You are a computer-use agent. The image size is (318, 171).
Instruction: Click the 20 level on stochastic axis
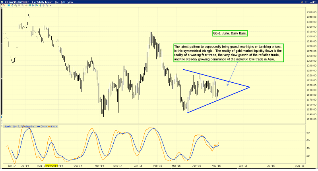tap(308, 156)
